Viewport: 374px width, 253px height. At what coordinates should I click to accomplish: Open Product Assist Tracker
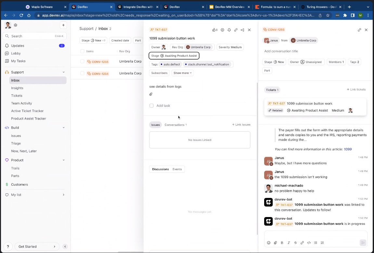[x=29, y=119]
